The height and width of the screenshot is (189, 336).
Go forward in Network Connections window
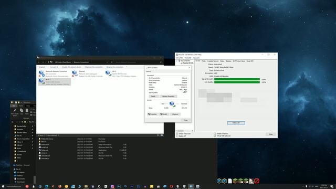pyautogui.click(x=43, y=62)
